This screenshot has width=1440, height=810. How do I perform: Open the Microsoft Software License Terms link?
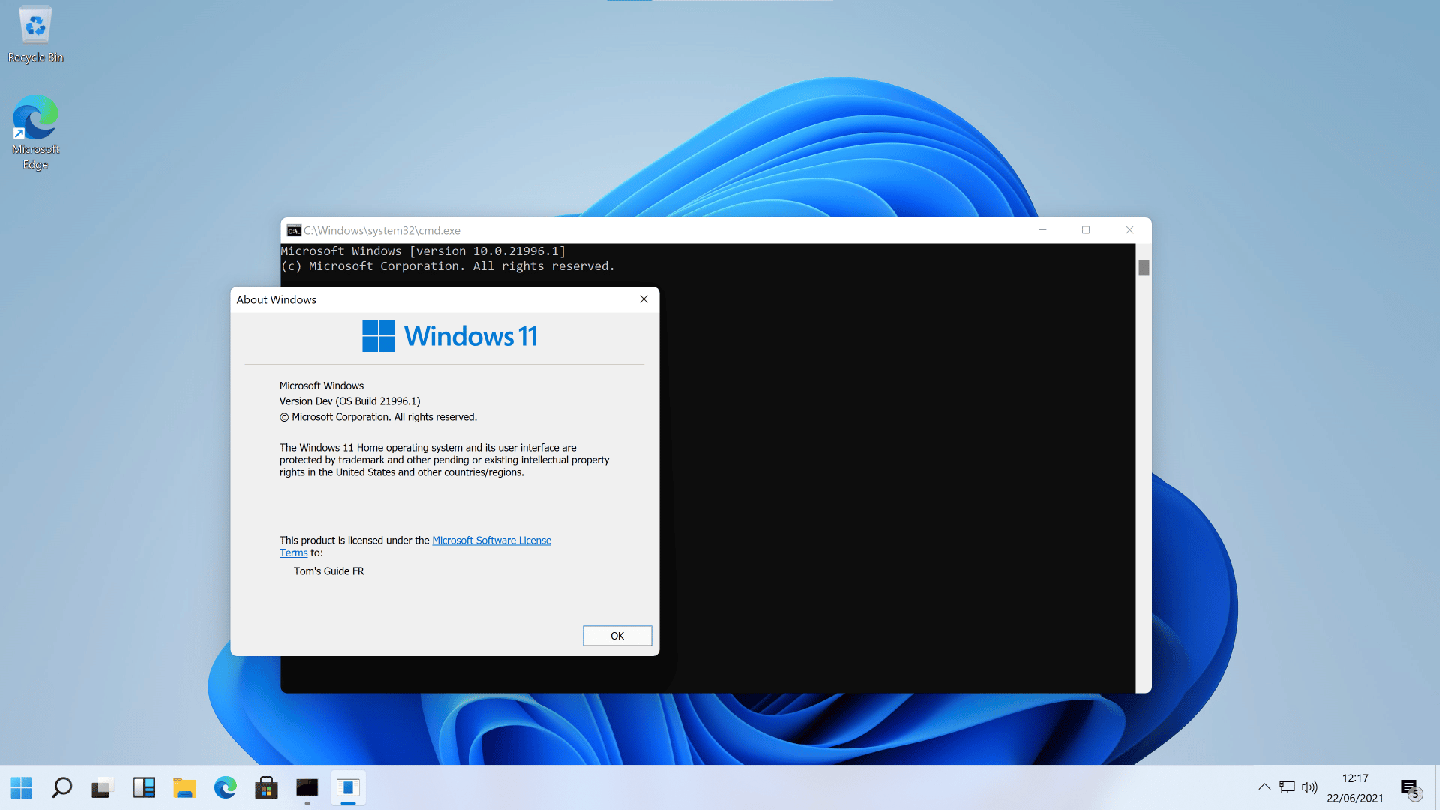(491, 540)
